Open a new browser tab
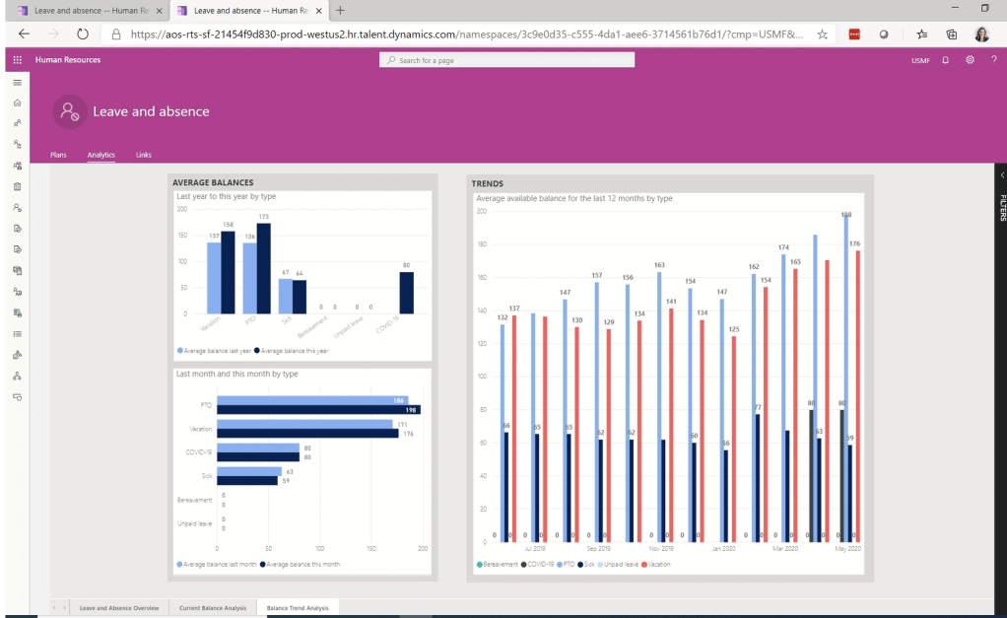This screenshot has width=1007, height=618. [x=341, y=10]
